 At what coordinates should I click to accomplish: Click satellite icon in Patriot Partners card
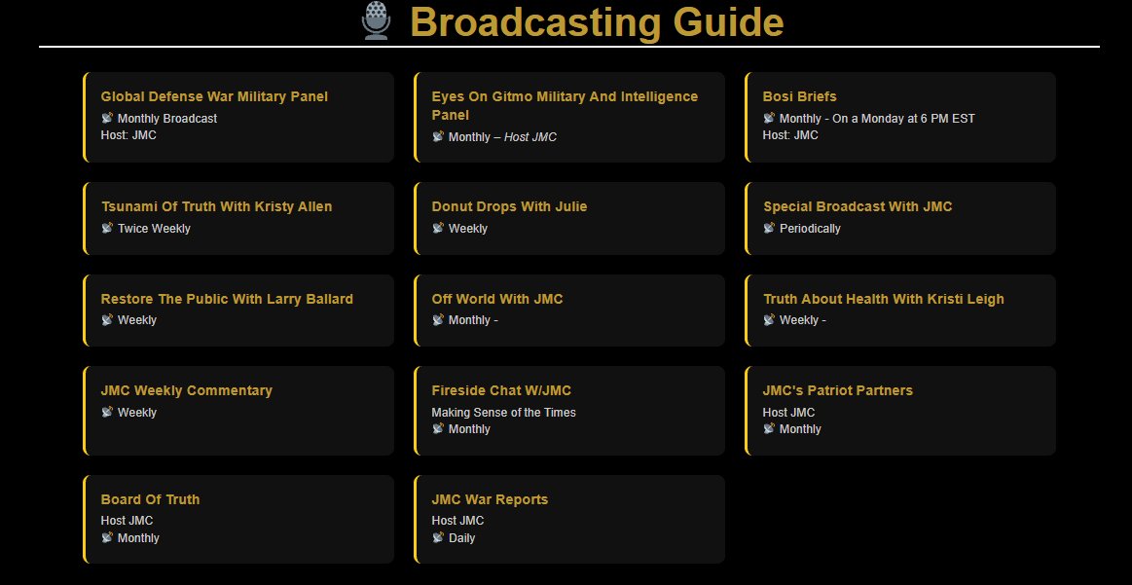click(769, 428)
